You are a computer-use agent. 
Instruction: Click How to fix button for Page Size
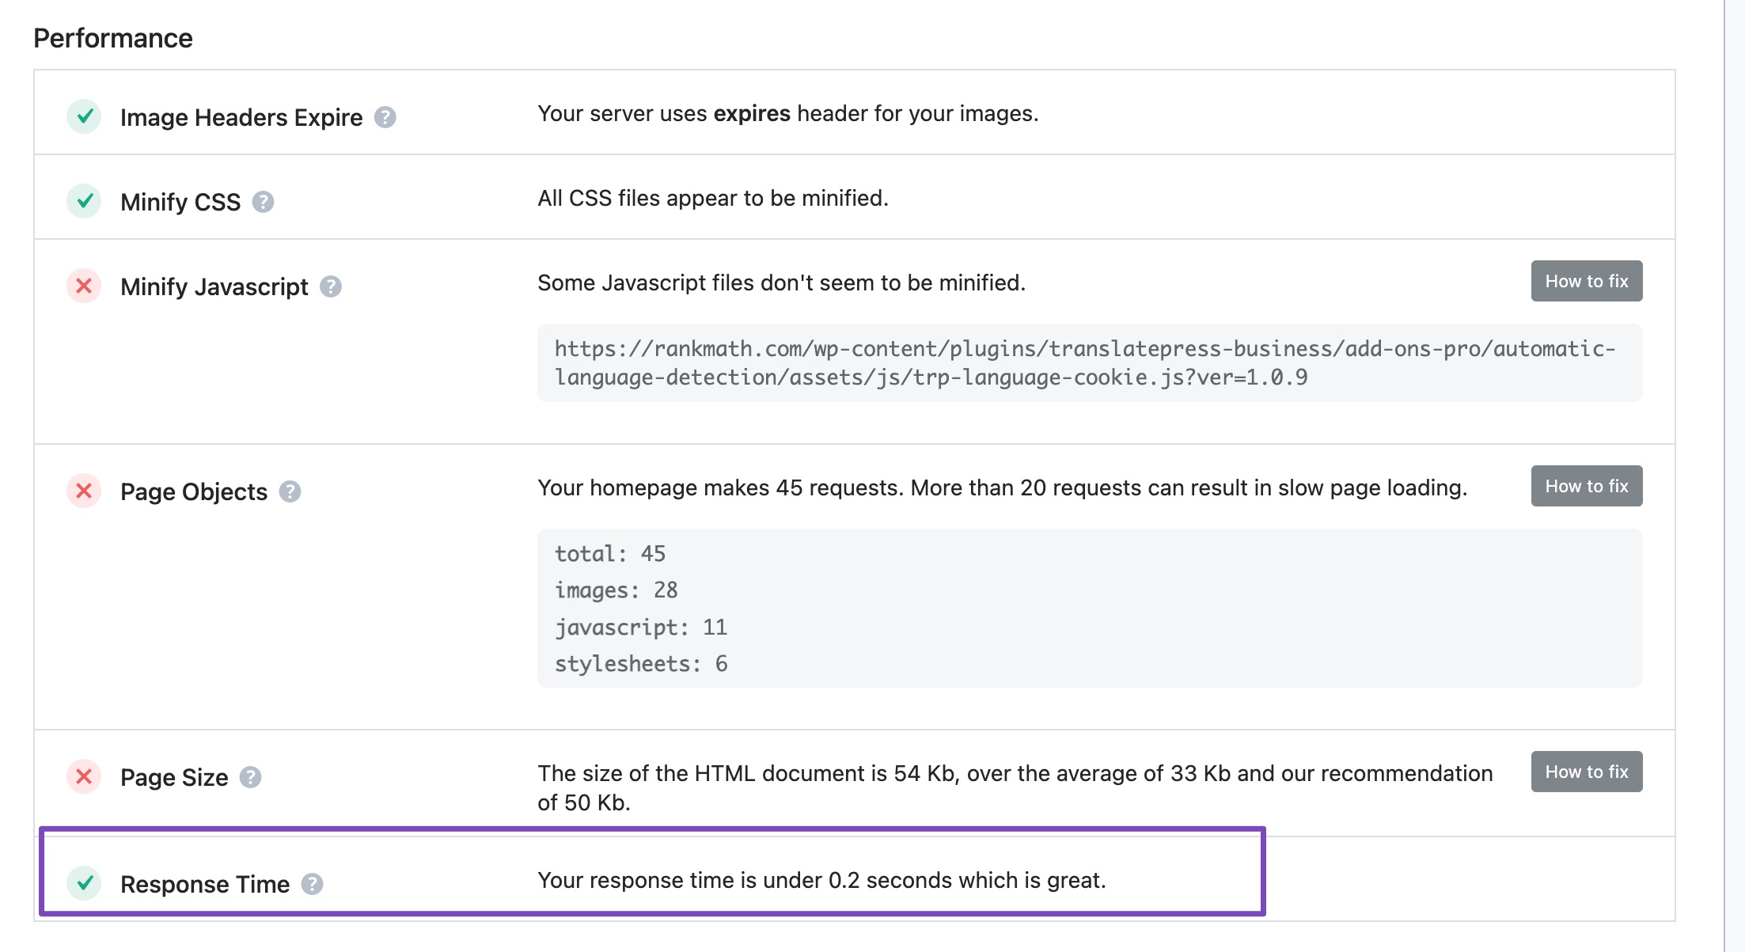(1588, 770)
